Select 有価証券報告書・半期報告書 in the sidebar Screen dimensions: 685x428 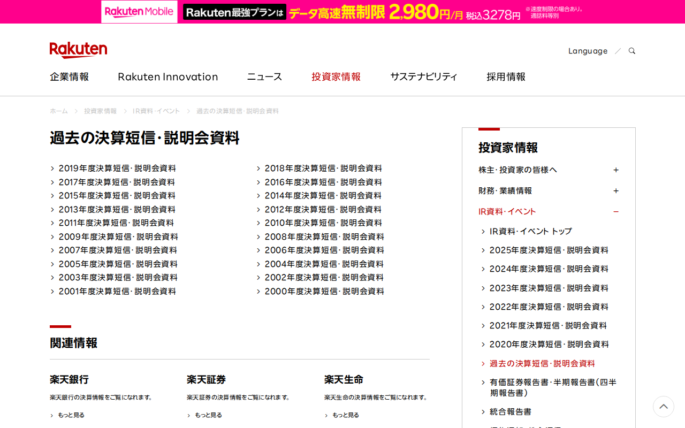553,387
